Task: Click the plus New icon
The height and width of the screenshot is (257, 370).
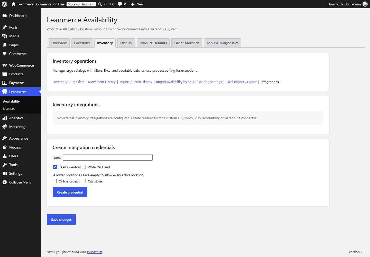Action: (133, 4)
